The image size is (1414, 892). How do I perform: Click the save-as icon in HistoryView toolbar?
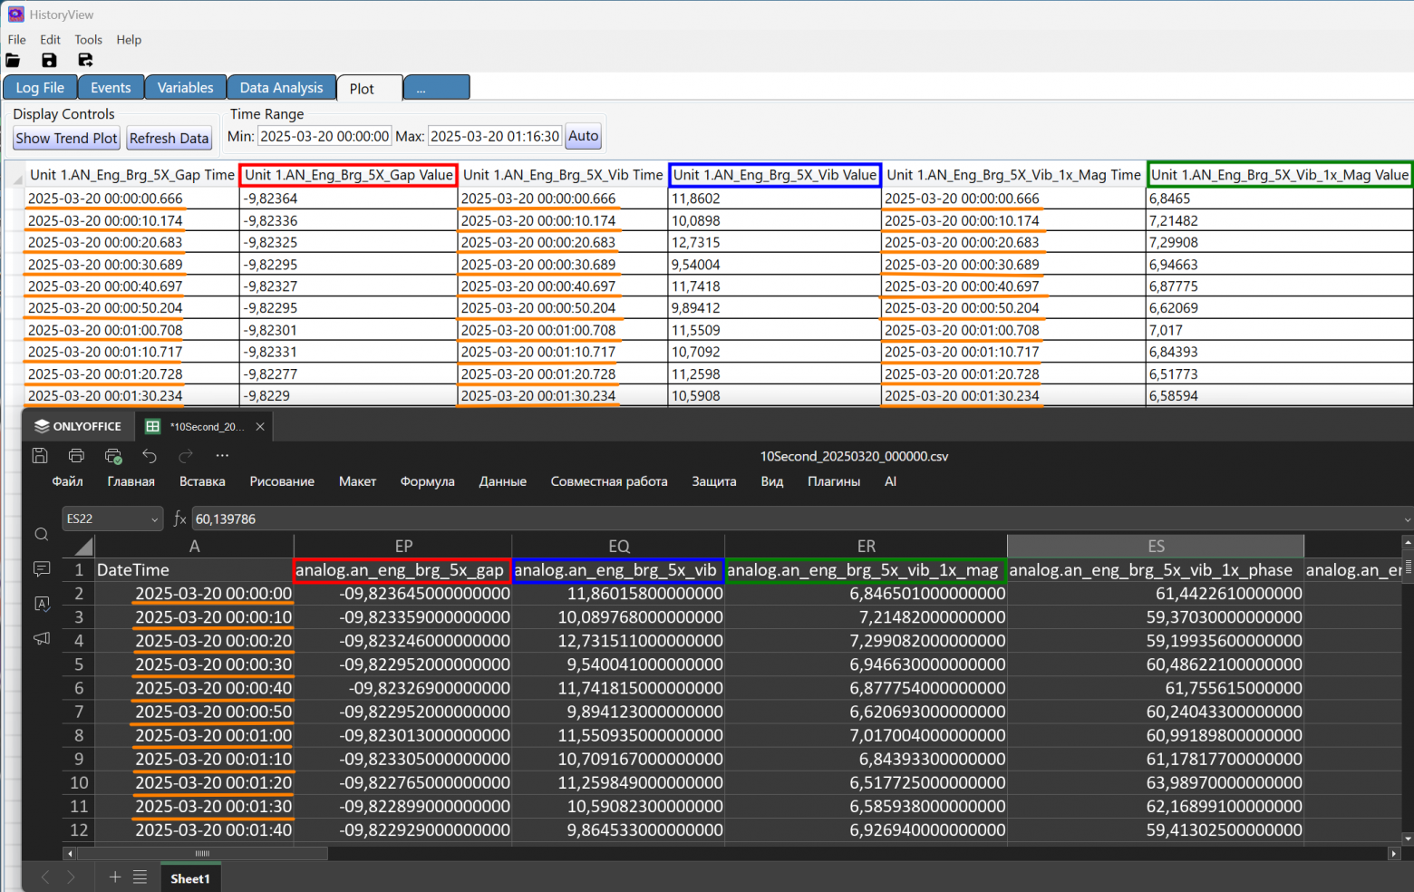coord(85,61)
